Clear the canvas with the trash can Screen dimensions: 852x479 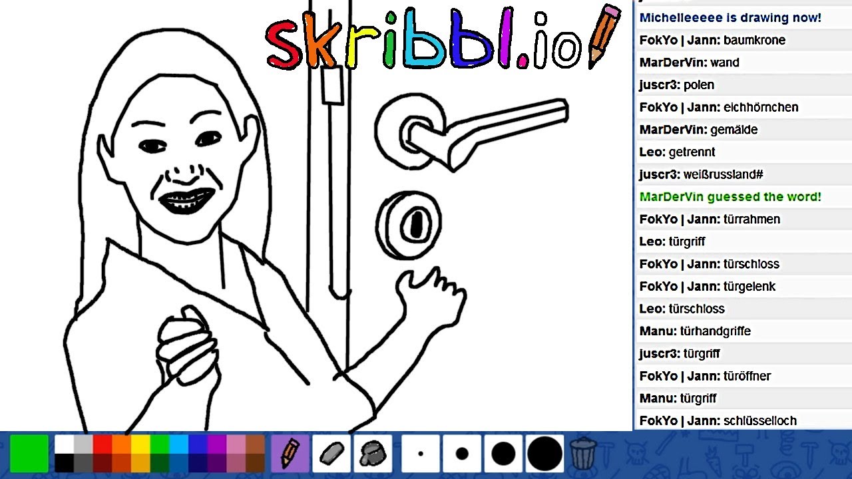pos(584,454)
